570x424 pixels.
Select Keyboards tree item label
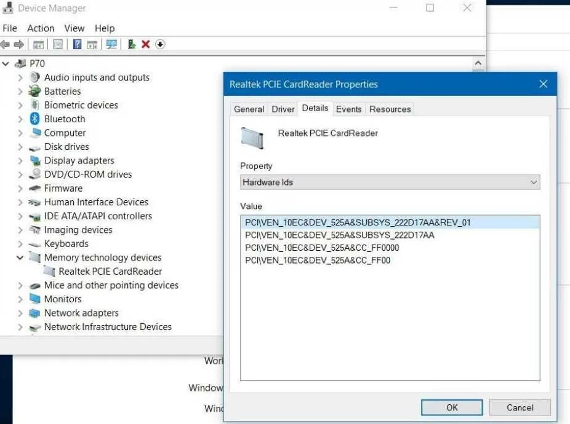point(66,244)
